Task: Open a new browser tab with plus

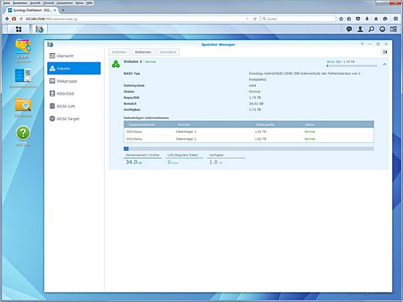Action: click(x=63, y=10)
